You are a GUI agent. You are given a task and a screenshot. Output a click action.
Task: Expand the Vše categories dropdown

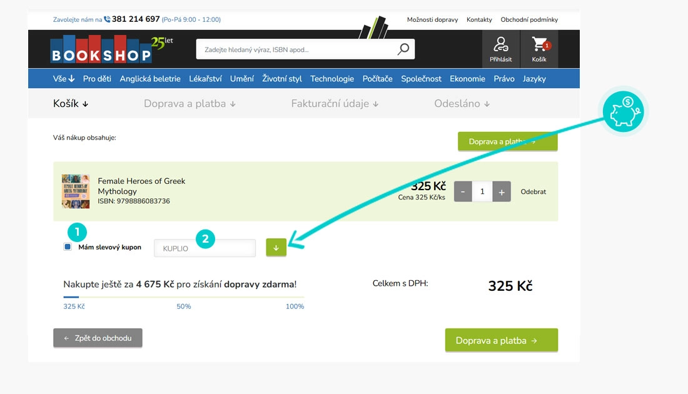(x=64, y=79)
